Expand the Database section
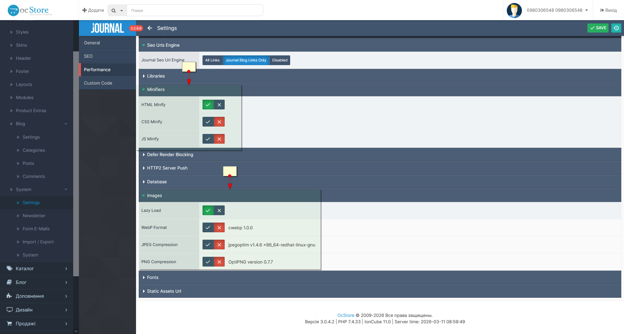624x334 pixels. (380, 182)
